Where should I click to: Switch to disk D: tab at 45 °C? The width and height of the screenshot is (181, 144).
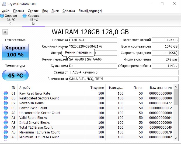point(33,20)
